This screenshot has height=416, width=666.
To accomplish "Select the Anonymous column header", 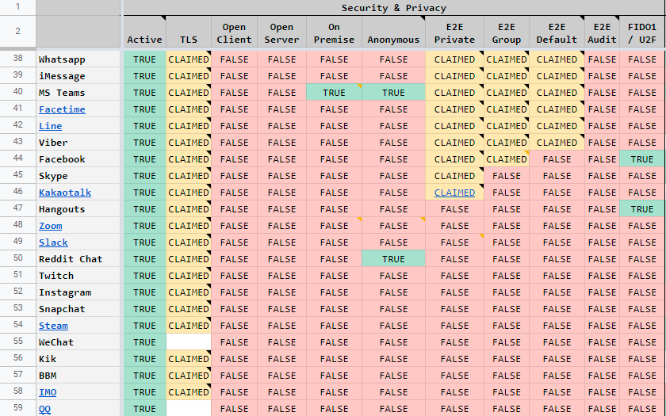I will pyautogui.click(x=393, y=33).
